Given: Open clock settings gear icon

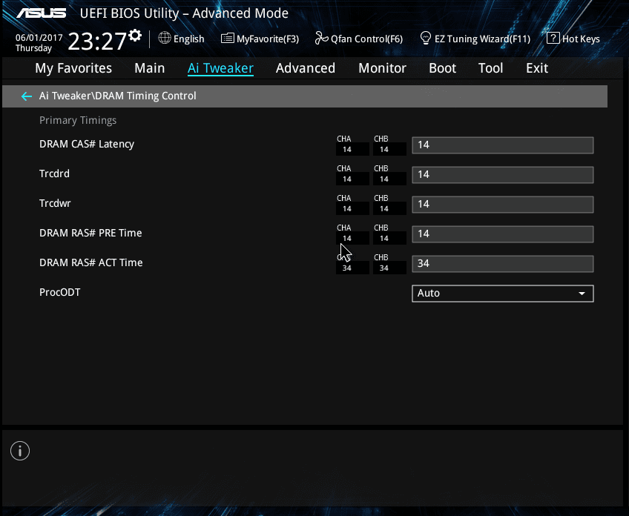Looking at the screenshot, I should point(135,36).
